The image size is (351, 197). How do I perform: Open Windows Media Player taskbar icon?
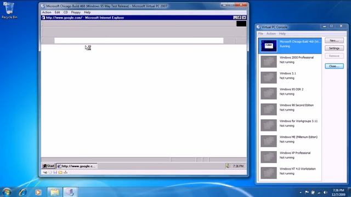pyautogui.click(x=38, y=192)
